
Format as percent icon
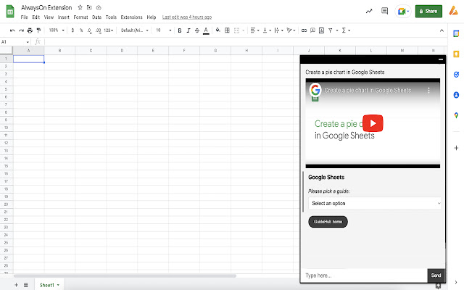click(x=81, y=30)
